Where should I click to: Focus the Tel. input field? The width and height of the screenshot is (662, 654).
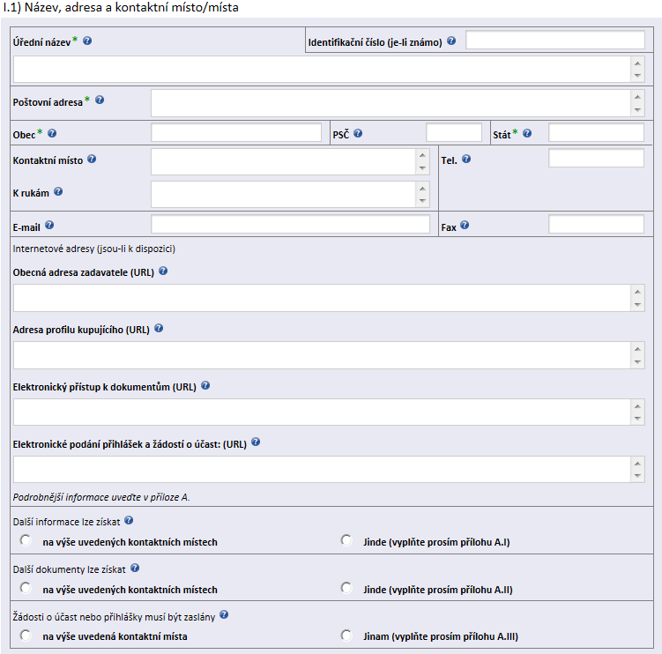(x=596, y=158)
